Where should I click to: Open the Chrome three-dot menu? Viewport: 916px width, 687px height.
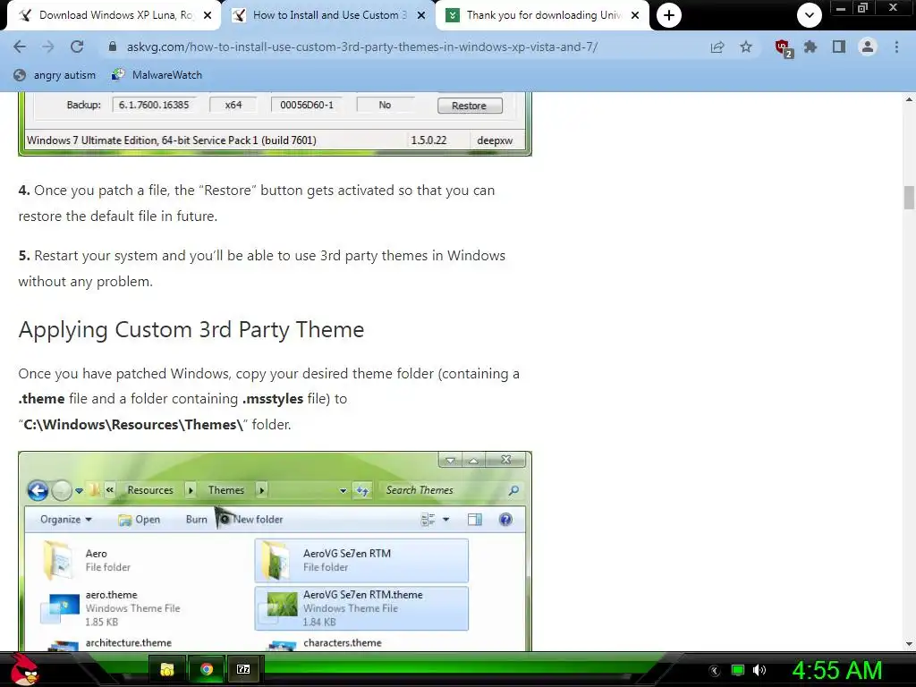[x=896, y=47]
